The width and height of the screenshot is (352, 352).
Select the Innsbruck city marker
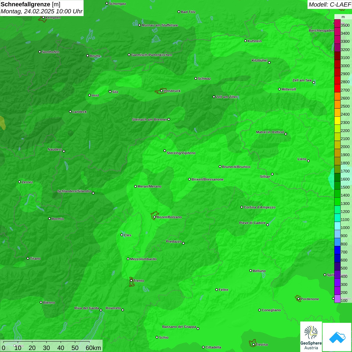coord(161,91)
